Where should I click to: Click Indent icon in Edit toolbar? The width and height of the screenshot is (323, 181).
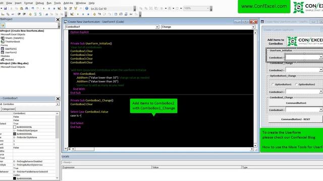(x=19, y=14)
